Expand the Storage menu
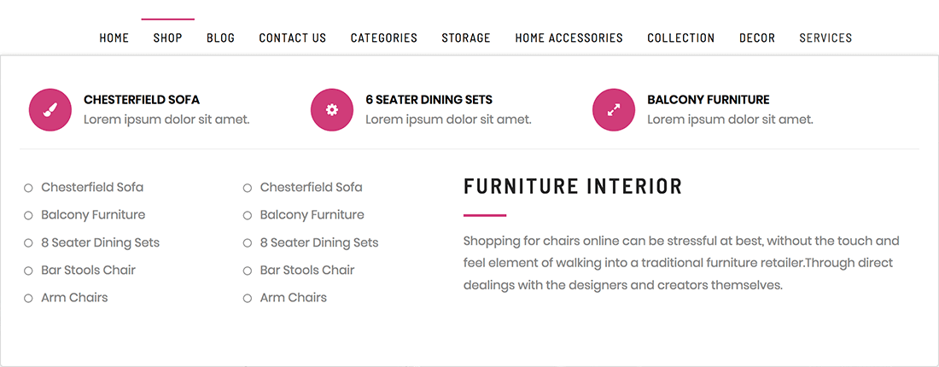Viewport: 939px width, 367px height. point(465,38)
